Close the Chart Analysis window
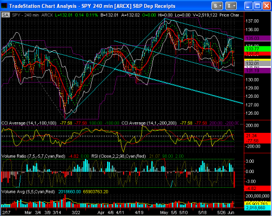 (x=266, y=6)
